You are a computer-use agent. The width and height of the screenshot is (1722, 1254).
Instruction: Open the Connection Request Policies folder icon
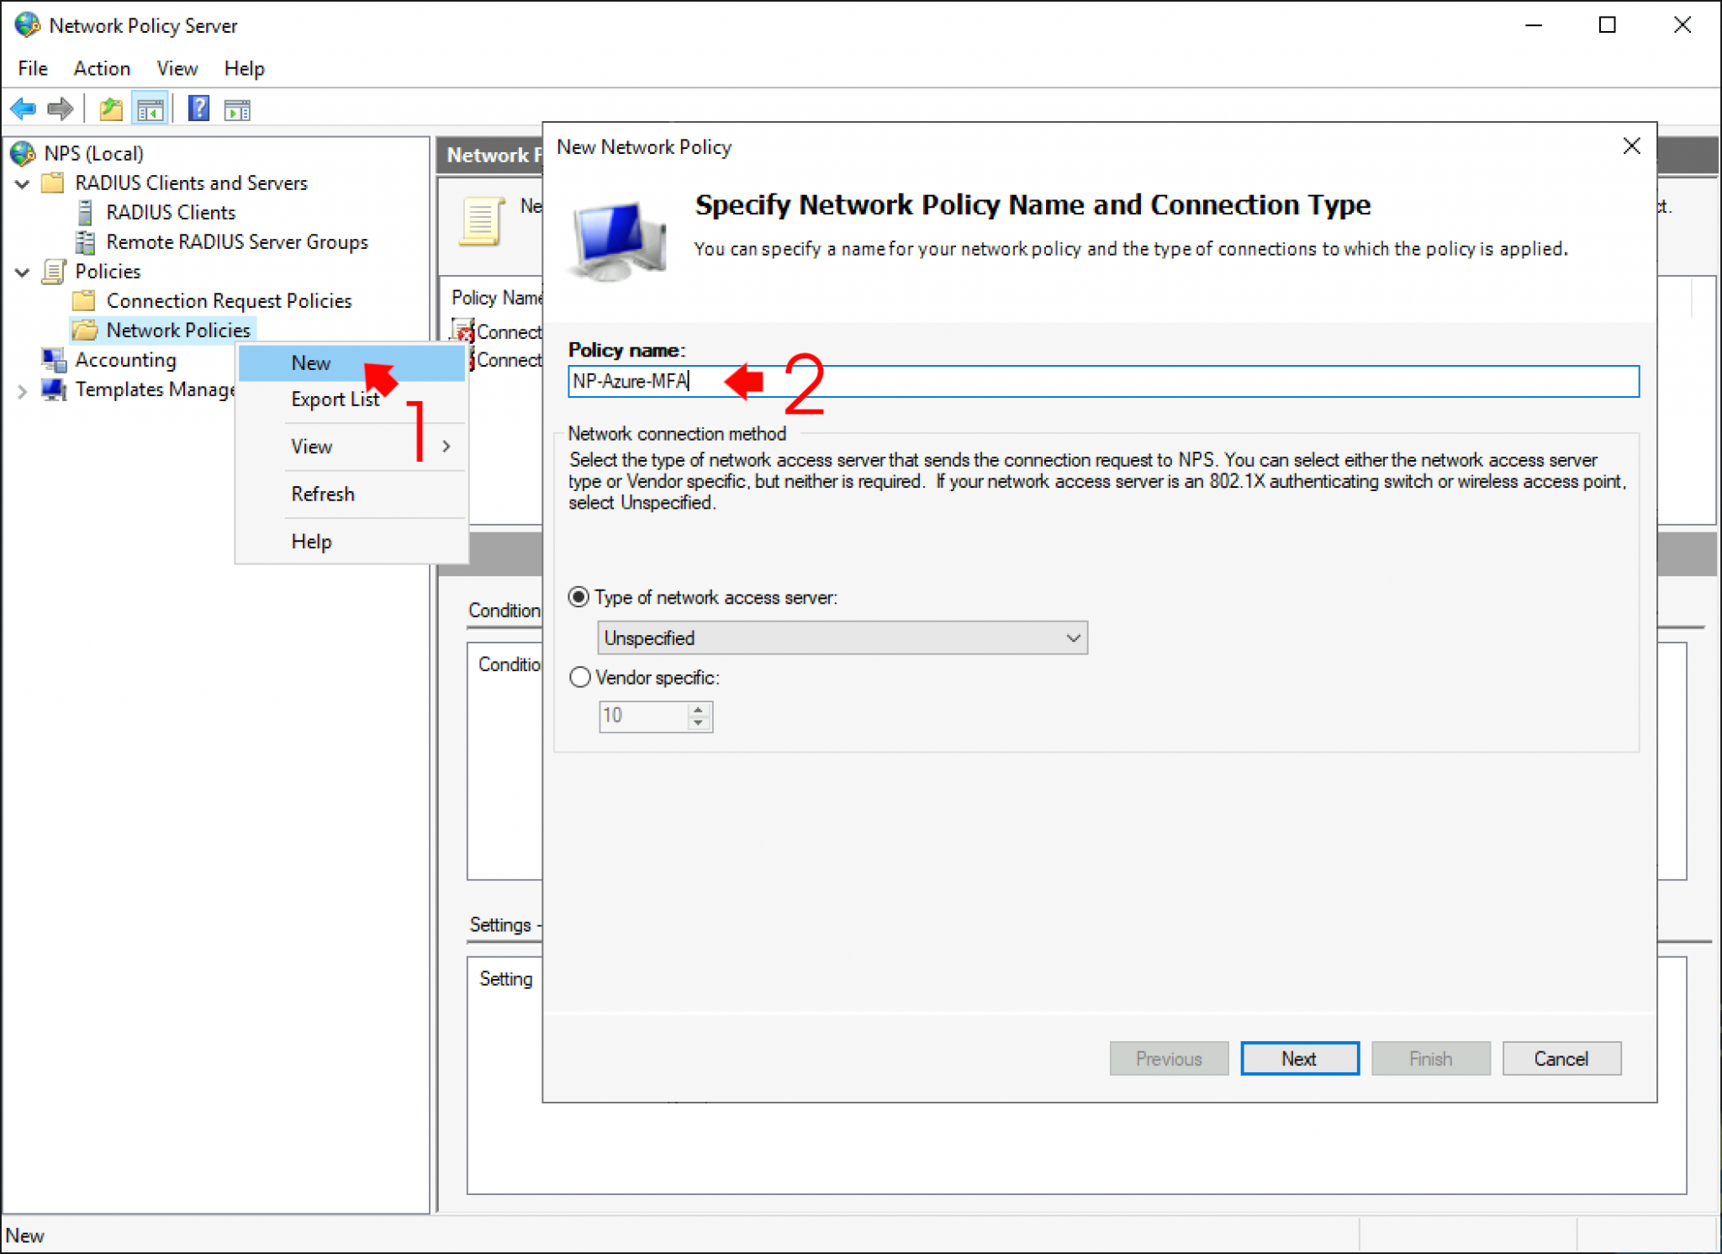click(x=85, y=300)
